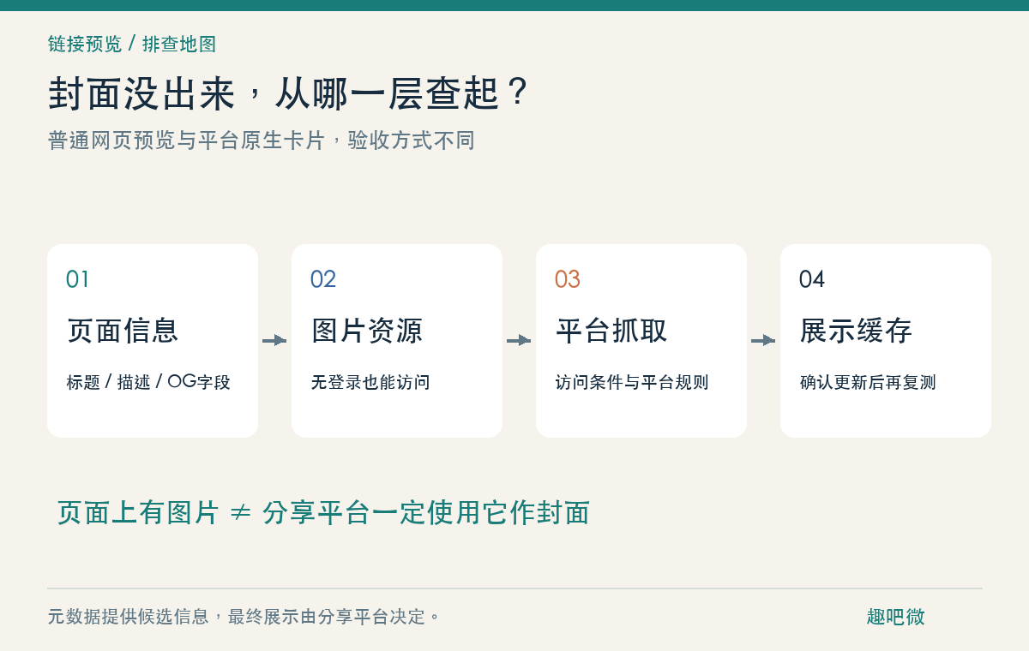Click the text "访问条件与平台规则"
This screenshot has width=1029, height=651.
coord(632,382)
